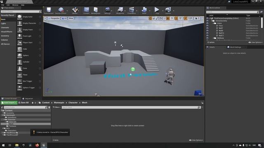Select the translate gizmo viewport icon
The width and height of the screenshot is (264, 148).
point(150,18)
